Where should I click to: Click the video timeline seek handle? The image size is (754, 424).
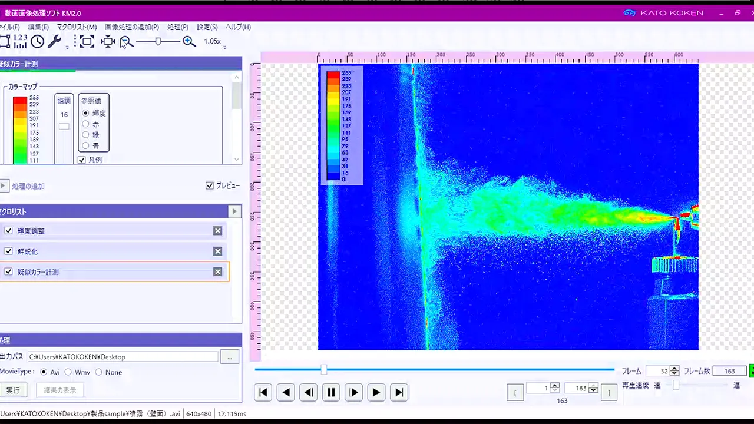323,370
